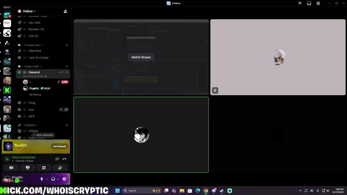
Task: Join the Drag voice channel
Action: [43, 103]
